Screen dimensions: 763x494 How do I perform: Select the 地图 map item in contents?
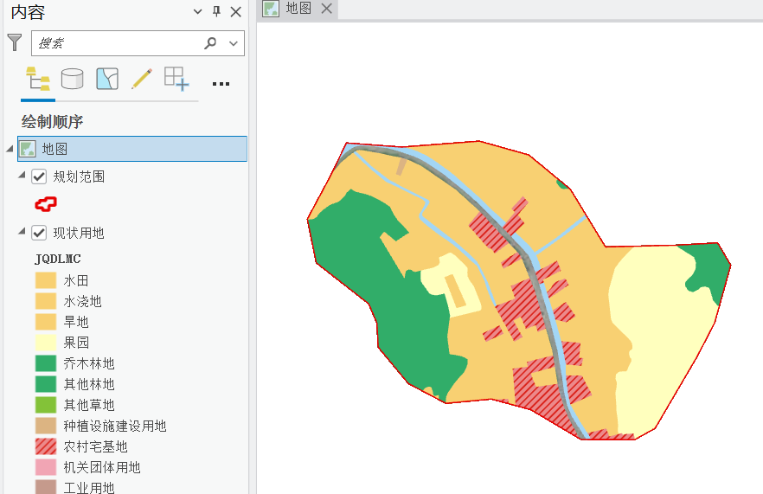132,149
